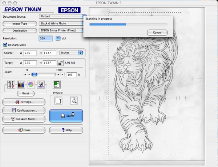Click the Source width input field
Viewport: 218px width, 167px height.
tap(31, 53)
